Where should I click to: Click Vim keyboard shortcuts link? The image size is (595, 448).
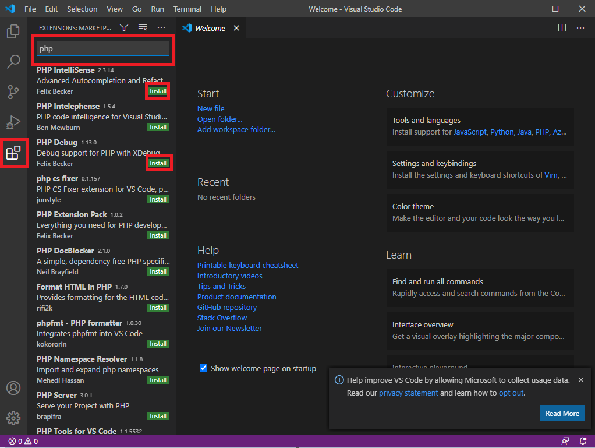[x=551, y=175]
